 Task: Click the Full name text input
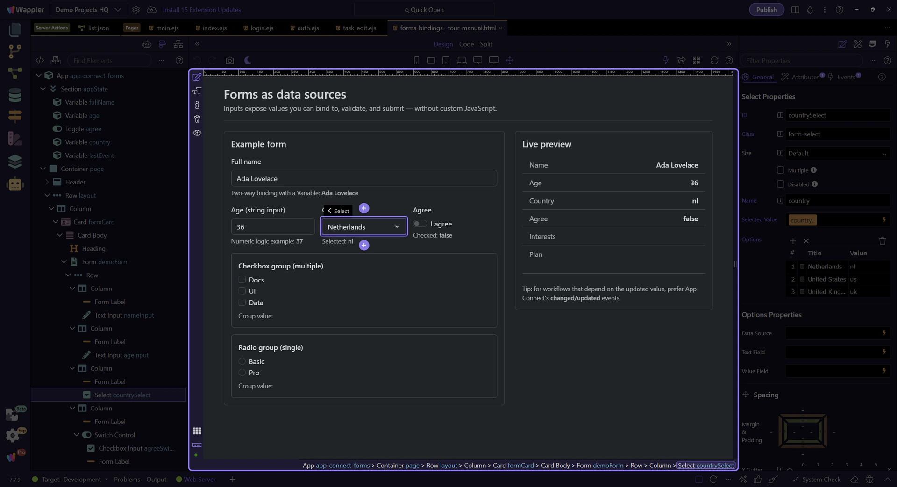tap(363, 178)
